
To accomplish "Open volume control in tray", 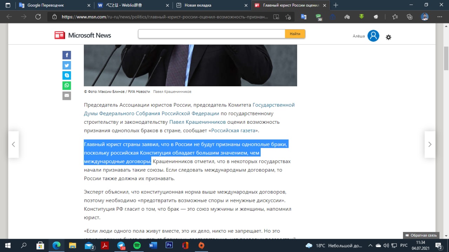I will pos(386,245).
